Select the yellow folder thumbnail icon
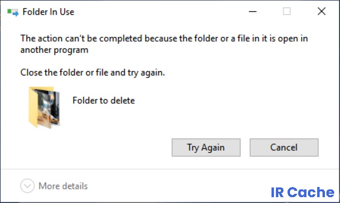The image size is (340, 203). pos(44,107)
